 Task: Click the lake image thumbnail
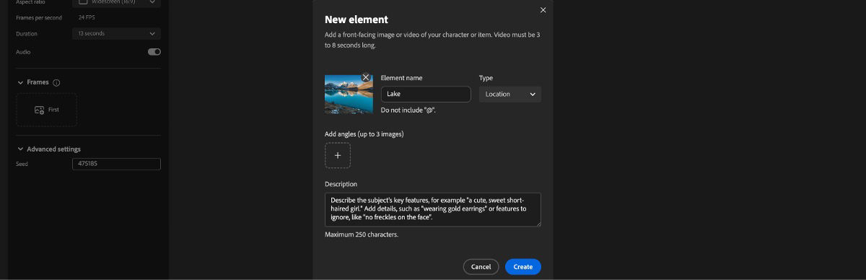(x=349, y=95)
